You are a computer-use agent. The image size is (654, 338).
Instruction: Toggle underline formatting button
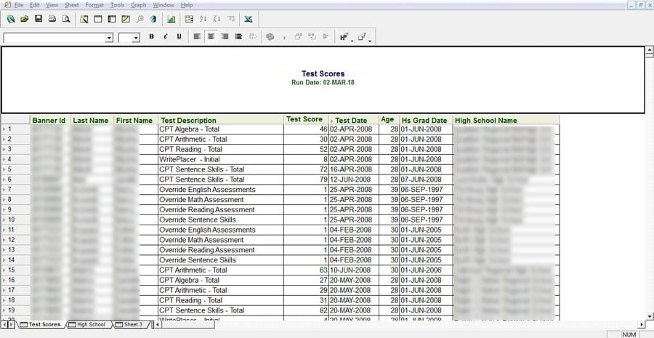[x=179, y=36]
